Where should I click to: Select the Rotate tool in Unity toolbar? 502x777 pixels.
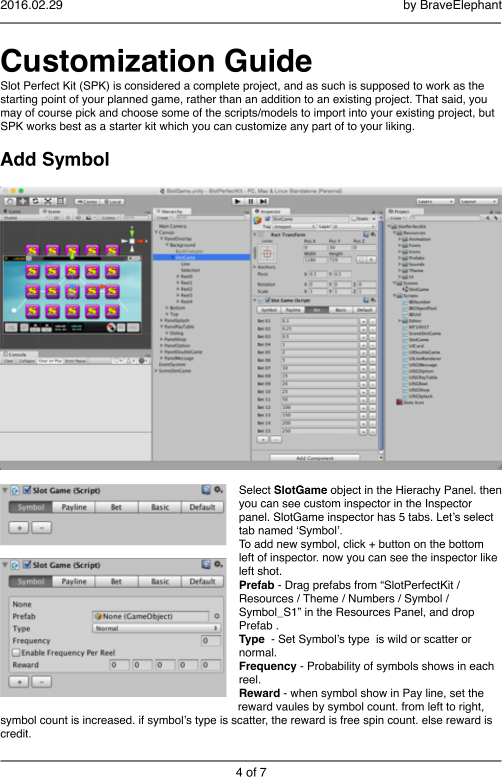coord(35,201)
